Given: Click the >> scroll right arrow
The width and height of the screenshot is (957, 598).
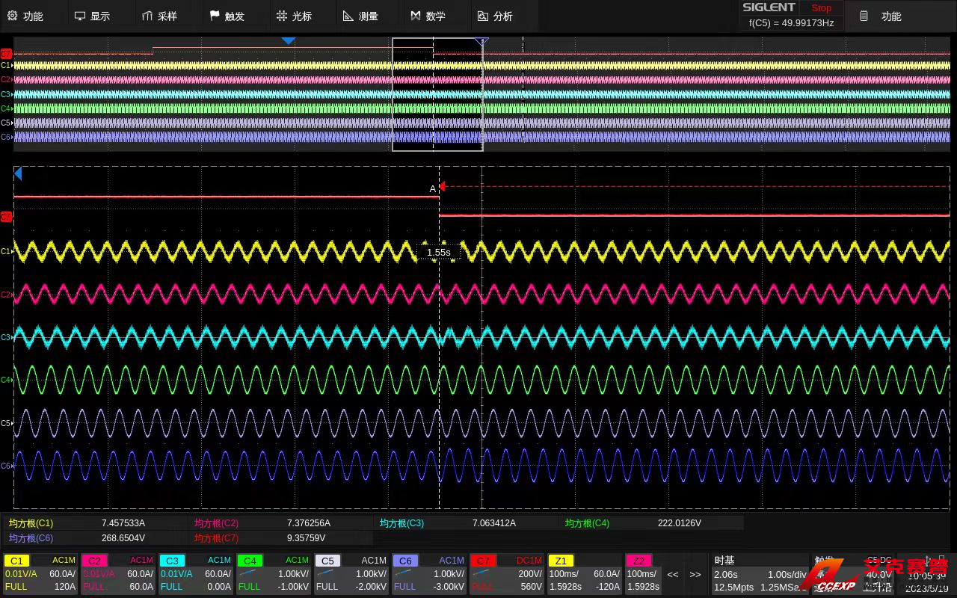Looking at the screenshot, I should 695,574.
